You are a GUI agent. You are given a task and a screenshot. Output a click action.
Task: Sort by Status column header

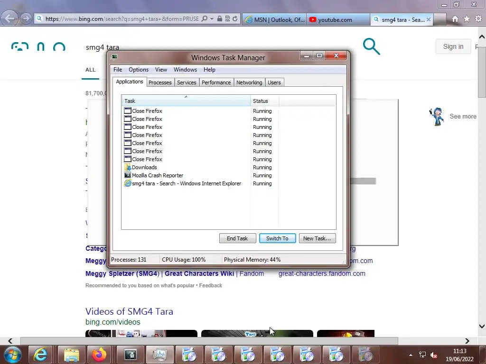(x=265, y=101)
